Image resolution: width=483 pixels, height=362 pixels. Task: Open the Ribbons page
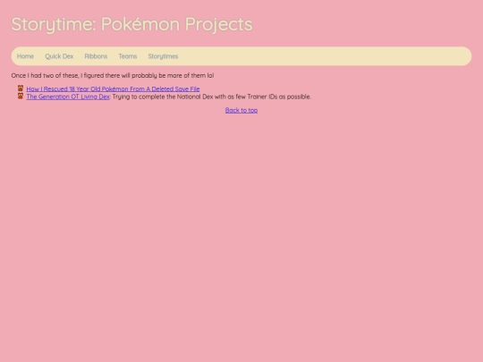click(x=96, y=56)
